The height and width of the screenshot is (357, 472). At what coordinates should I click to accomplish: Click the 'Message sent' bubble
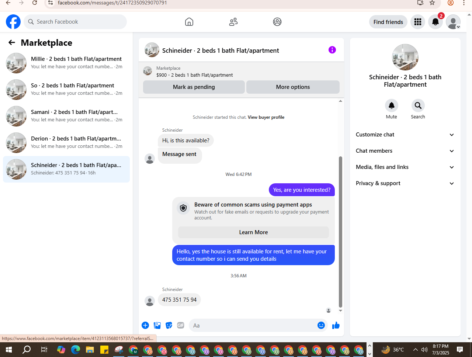[180, 155]
